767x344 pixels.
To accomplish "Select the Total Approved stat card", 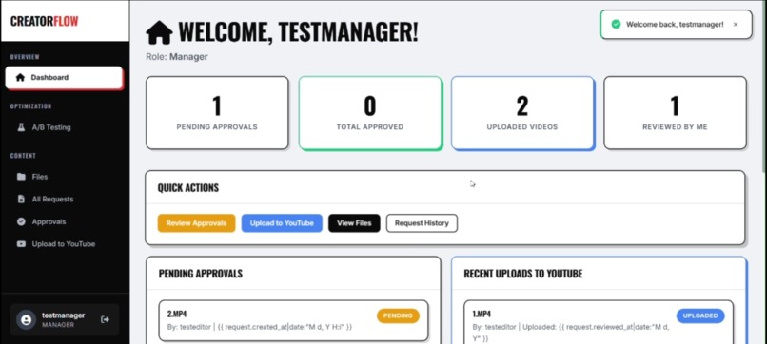I will (x=370, y=113).
